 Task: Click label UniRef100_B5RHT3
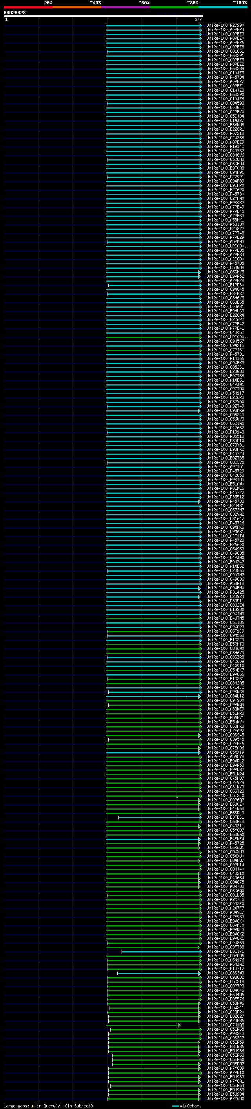tap(225, 644)
